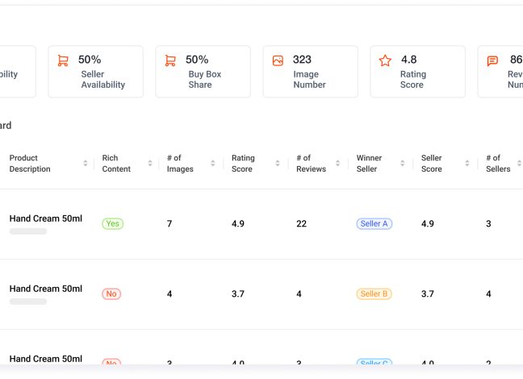Screen dimensions: 523x379
Task: Click review count 22 in Seller A row
Action: click(x=302, y=223)
